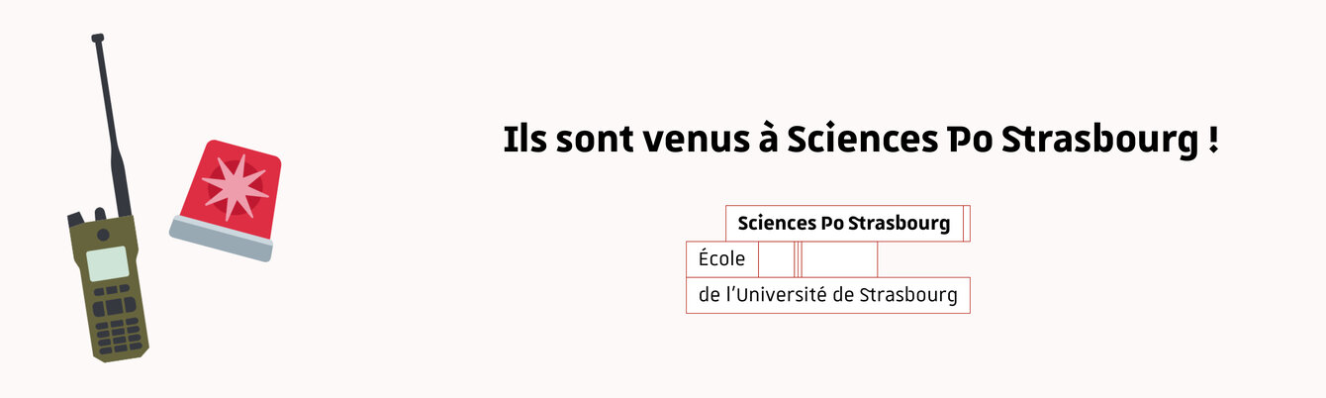Click the gray base of the siren
This screenshot has height=398, width=1326.
pos(219,241)
